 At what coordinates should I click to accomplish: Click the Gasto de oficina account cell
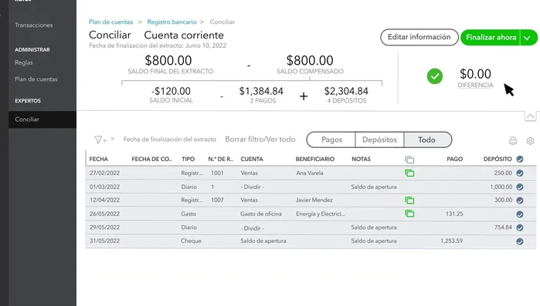tap(261, 214)
